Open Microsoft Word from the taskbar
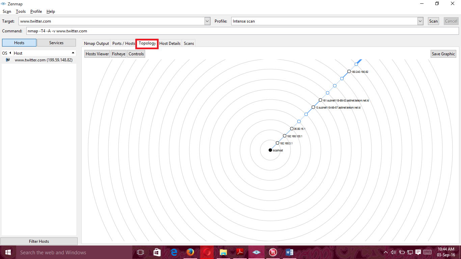Viewport: 461px width, 259px height. [289, 252]
